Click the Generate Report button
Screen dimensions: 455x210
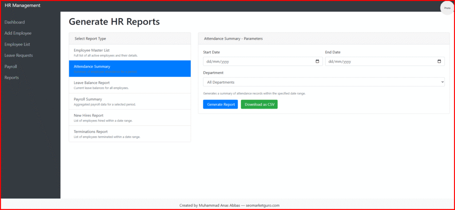(220, 104)
